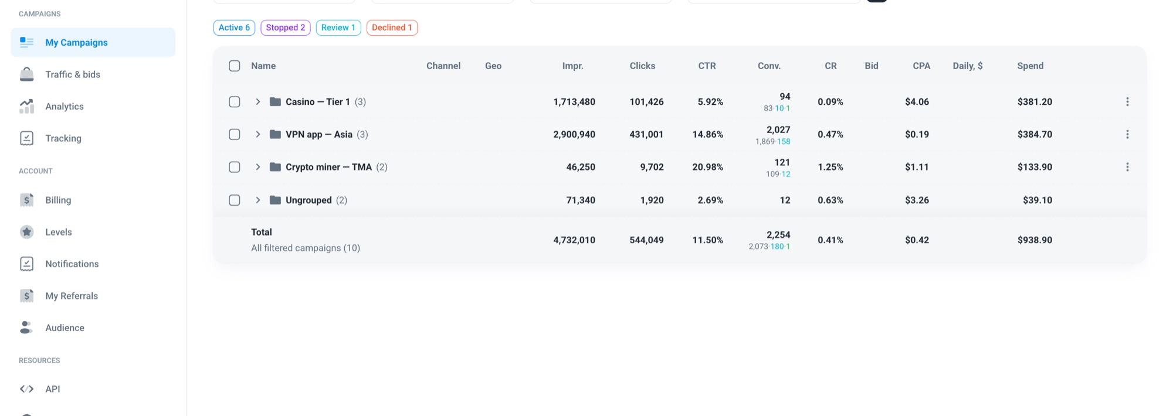Image resolution: width=1173 pixels, height=416 pixels.
Task: Click the Channel column header
Action: [443, 66]
